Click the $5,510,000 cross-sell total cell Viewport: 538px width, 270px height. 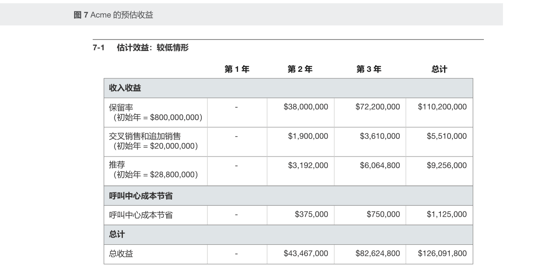(x=447, y=136)
